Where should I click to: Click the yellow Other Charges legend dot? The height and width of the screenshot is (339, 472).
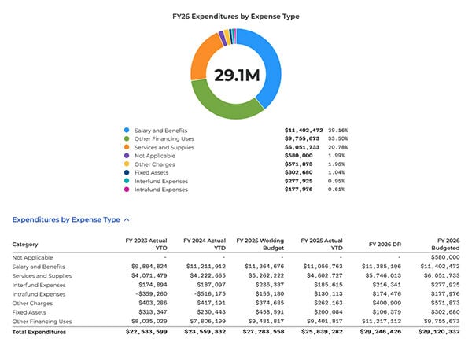pyautogui.click(x=127, y=165)
